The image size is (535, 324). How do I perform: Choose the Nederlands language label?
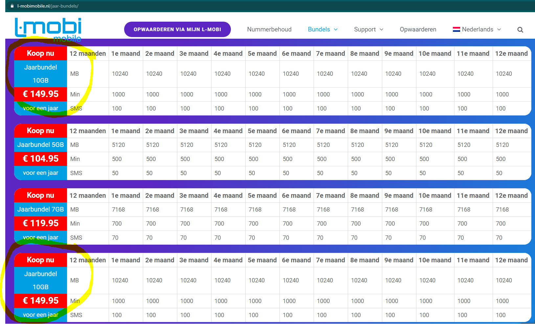(478, 30)
